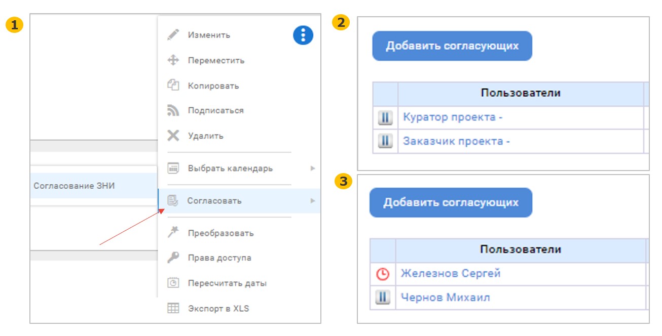This screenshot has height=336, width=662.
Task: Click the key icon beside Права доступа
Action: pyautogui.click(x=173, y=258)
